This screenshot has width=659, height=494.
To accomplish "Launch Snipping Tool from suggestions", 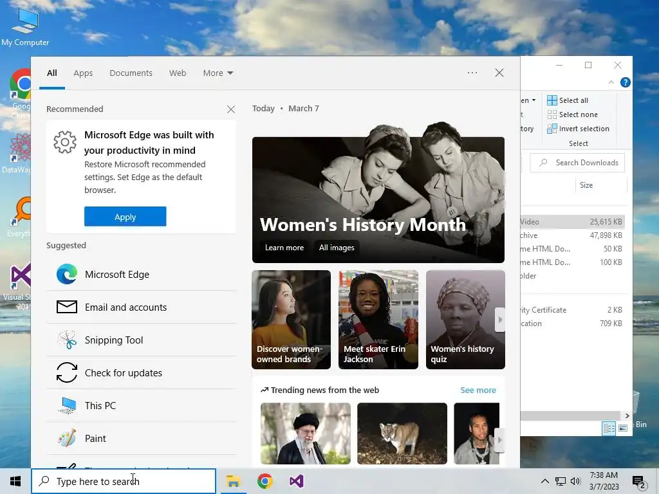I will click(141, 340).
